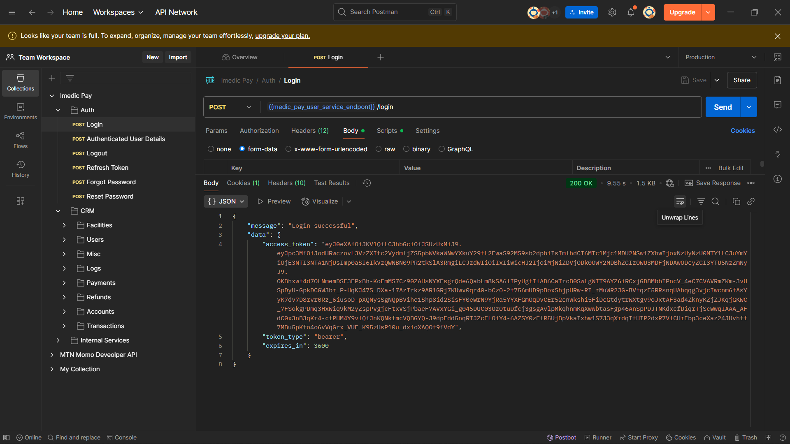This screenshot has width=790, height=444.
Task: Open the response Cookies (1) tab
Action: click(x=243, y=183)
